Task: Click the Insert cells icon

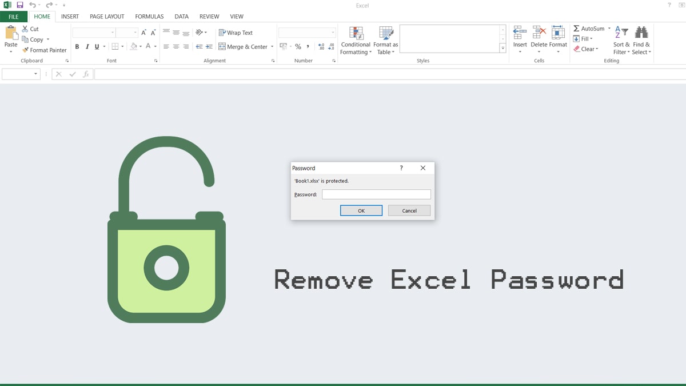Action: (x=520, y=33)
